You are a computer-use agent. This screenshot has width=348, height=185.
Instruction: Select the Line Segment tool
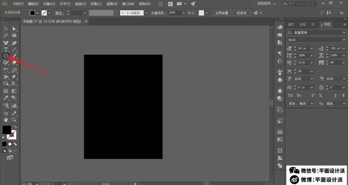14,49
